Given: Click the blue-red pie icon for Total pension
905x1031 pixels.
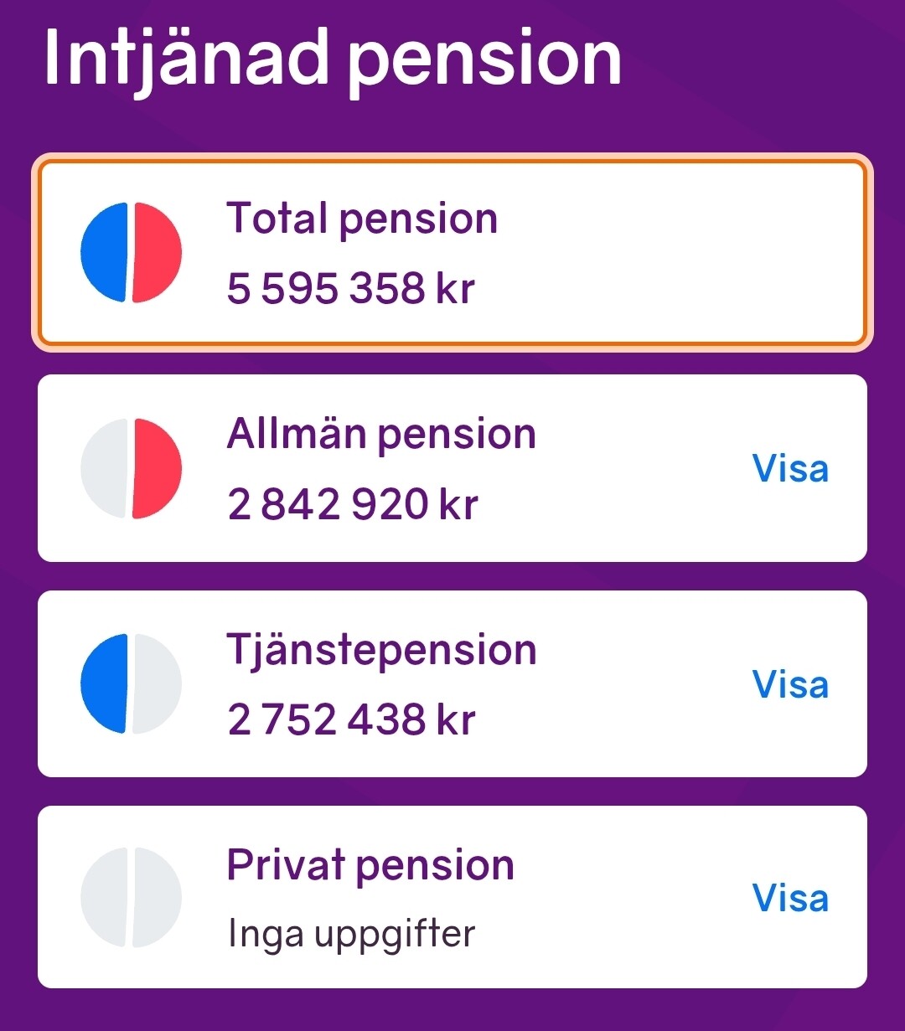Looking at the screenshot, I should tap(131, 252).
